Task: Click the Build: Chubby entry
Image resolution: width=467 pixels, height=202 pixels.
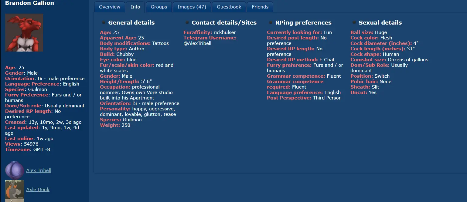Action: click(x=117, y=54)
